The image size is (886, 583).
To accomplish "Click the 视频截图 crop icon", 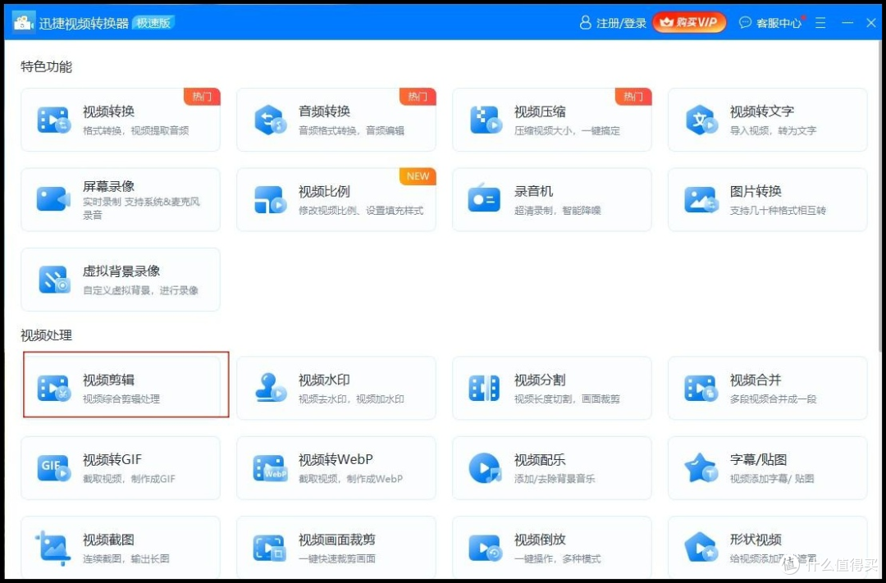I will [x=53, y=548].
